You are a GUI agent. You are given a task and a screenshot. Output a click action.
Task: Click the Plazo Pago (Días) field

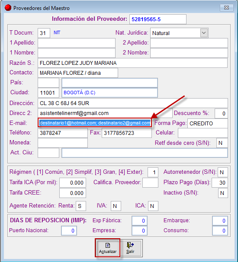tap(219, 182)
